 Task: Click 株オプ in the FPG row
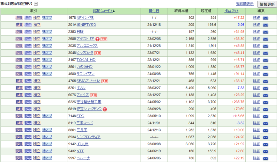pos(47,116)
